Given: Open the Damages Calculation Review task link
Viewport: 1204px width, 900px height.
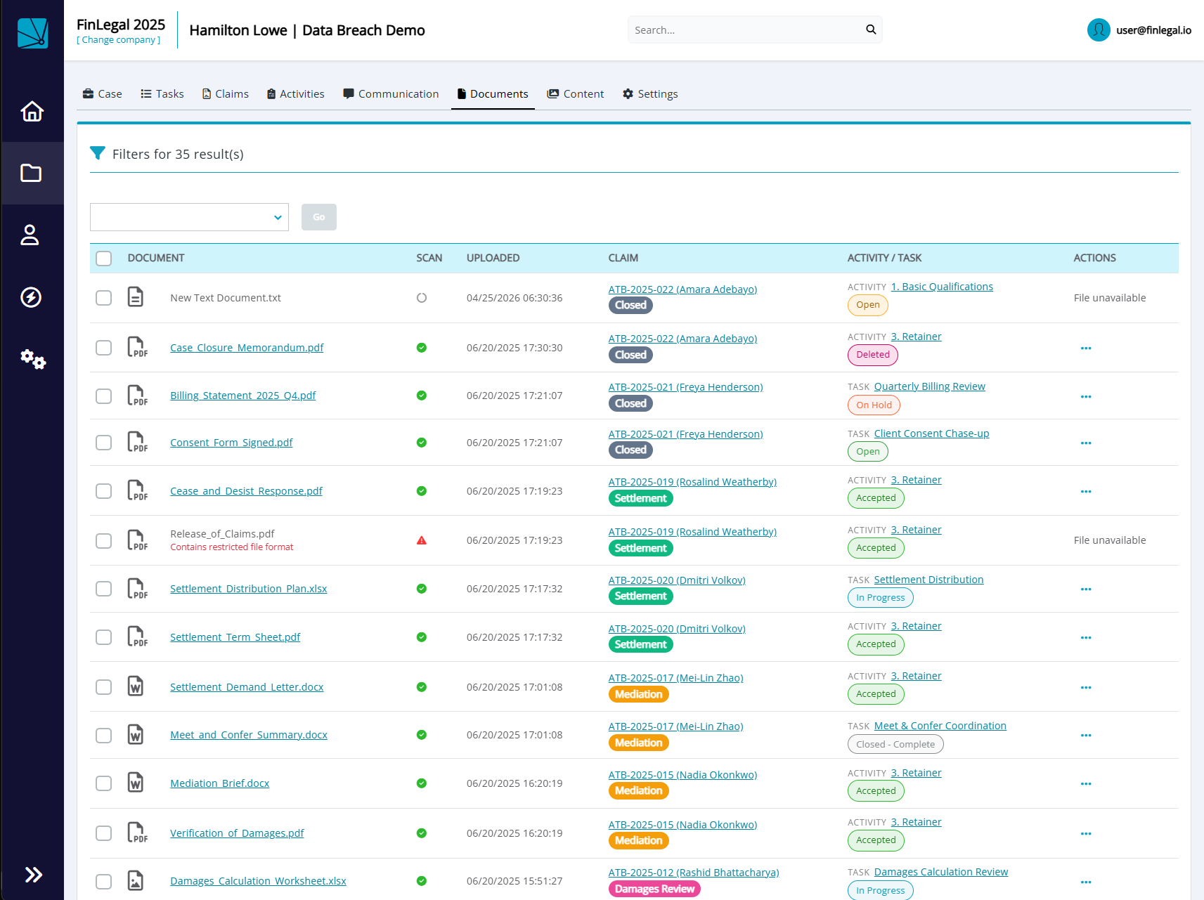Looking at the screenshot, I should click(940, 872).
